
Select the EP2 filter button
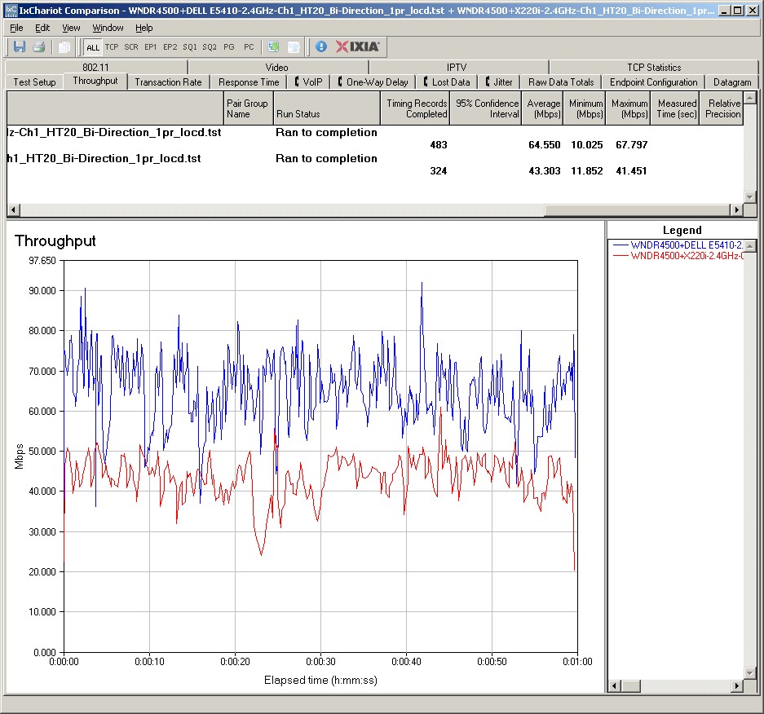170,46
